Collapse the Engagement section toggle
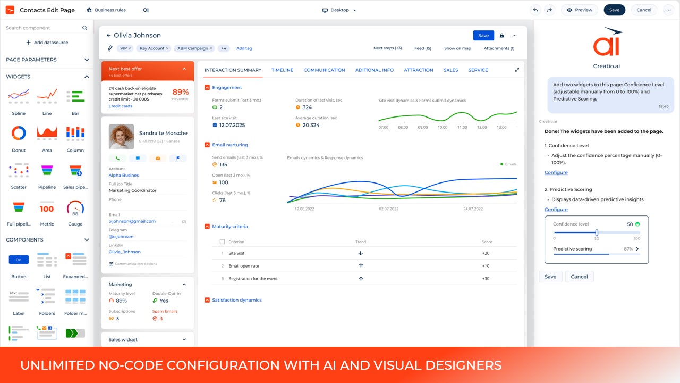The width and height of the screenshot is (680, 383). coord(207,88)
